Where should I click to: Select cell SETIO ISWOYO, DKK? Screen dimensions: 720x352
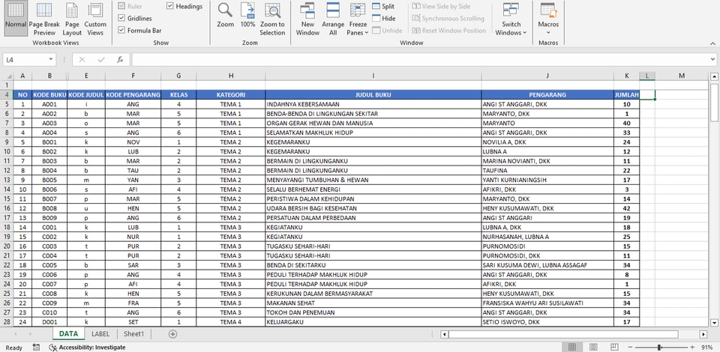coord(547,322)
